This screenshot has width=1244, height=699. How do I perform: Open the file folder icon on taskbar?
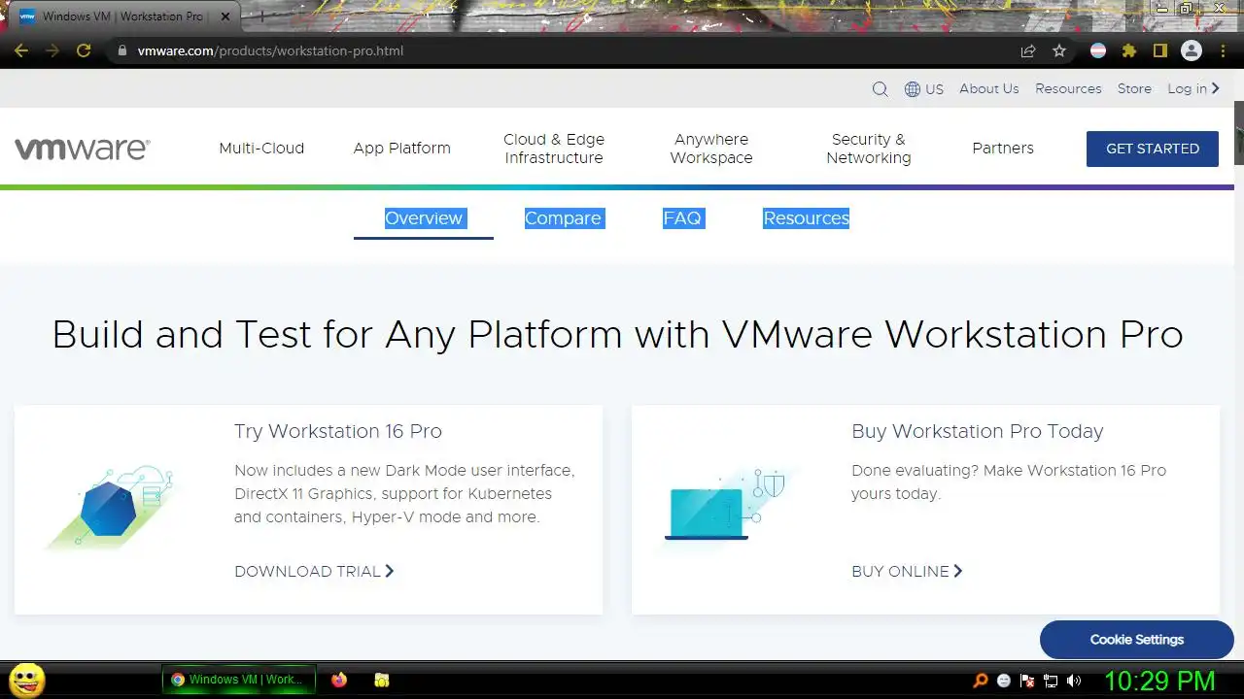(382, 680)
